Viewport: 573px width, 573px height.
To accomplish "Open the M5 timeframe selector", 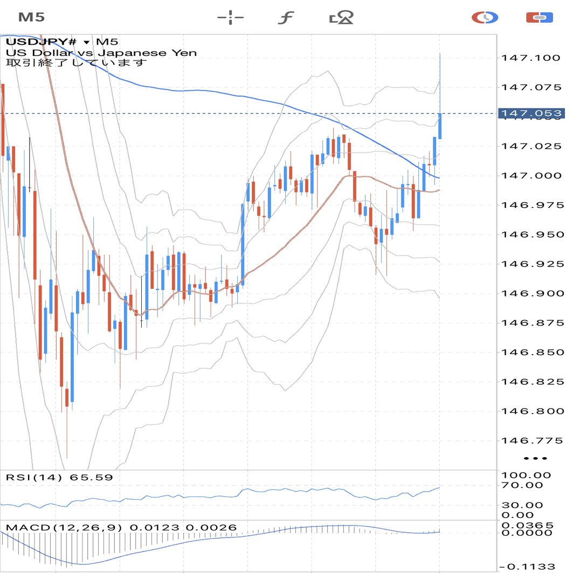I will tap(31, 17).
